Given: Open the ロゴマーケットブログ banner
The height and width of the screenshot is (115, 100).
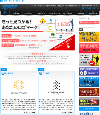Looking at the screenshot, I should [89, 82].
